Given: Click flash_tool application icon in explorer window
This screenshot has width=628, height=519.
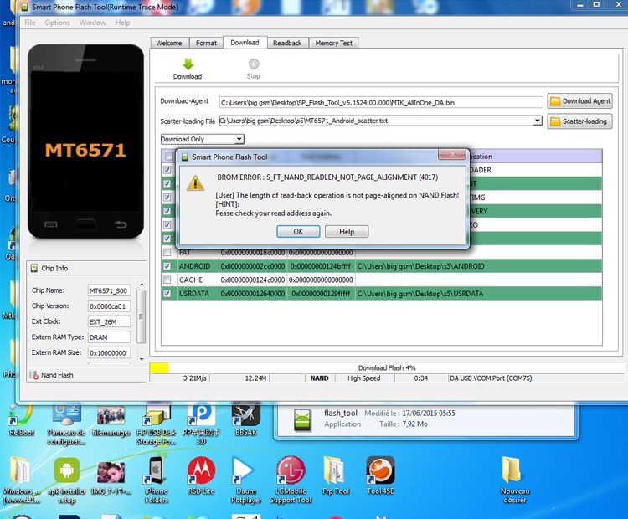Looking at the screenshot, I should pyautogui.click(x=302, y=419).
